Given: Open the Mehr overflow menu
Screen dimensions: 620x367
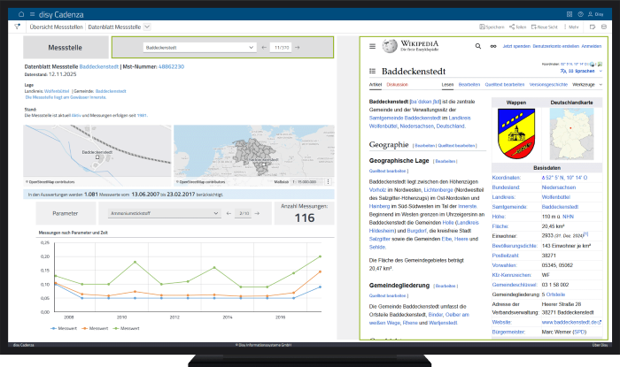Looking at the screenshot, I should pos(571,27).
